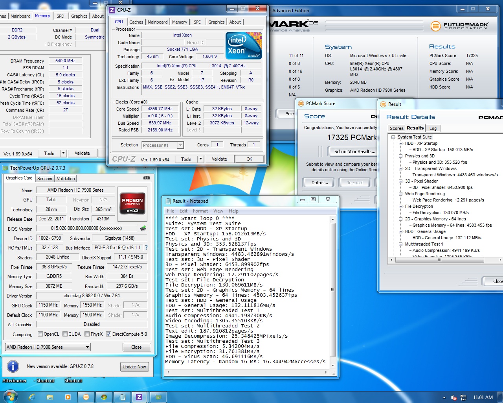Launch Internet Explorer from the taskbar
This screenshot has width=503, height=403.
(x=32, y=397)
